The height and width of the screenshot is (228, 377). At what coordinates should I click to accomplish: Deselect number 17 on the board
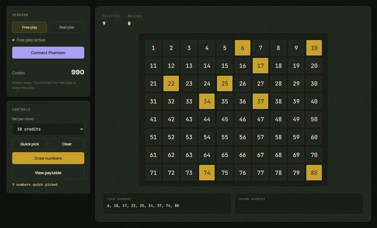261,65
